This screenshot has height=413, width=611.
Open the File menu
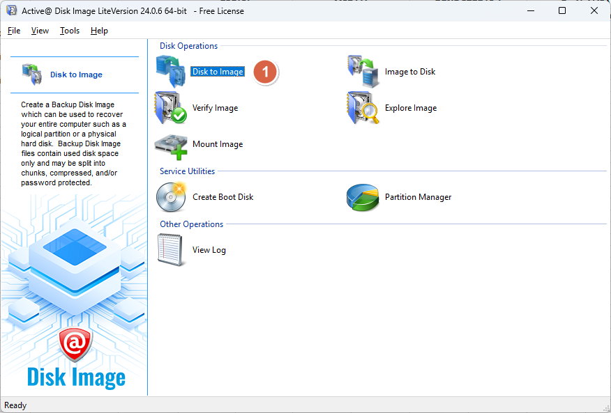coord(14,31)
